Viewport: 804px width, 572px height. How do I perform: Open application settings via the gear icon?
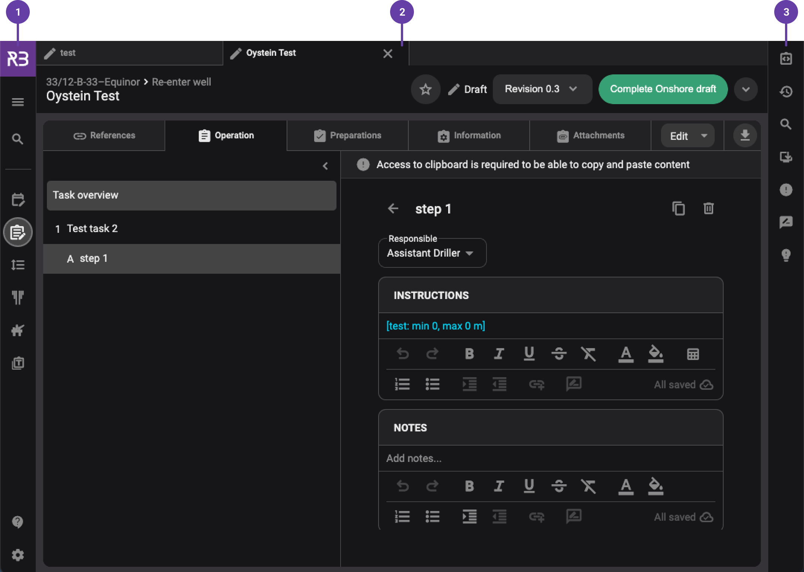[17, 555]
